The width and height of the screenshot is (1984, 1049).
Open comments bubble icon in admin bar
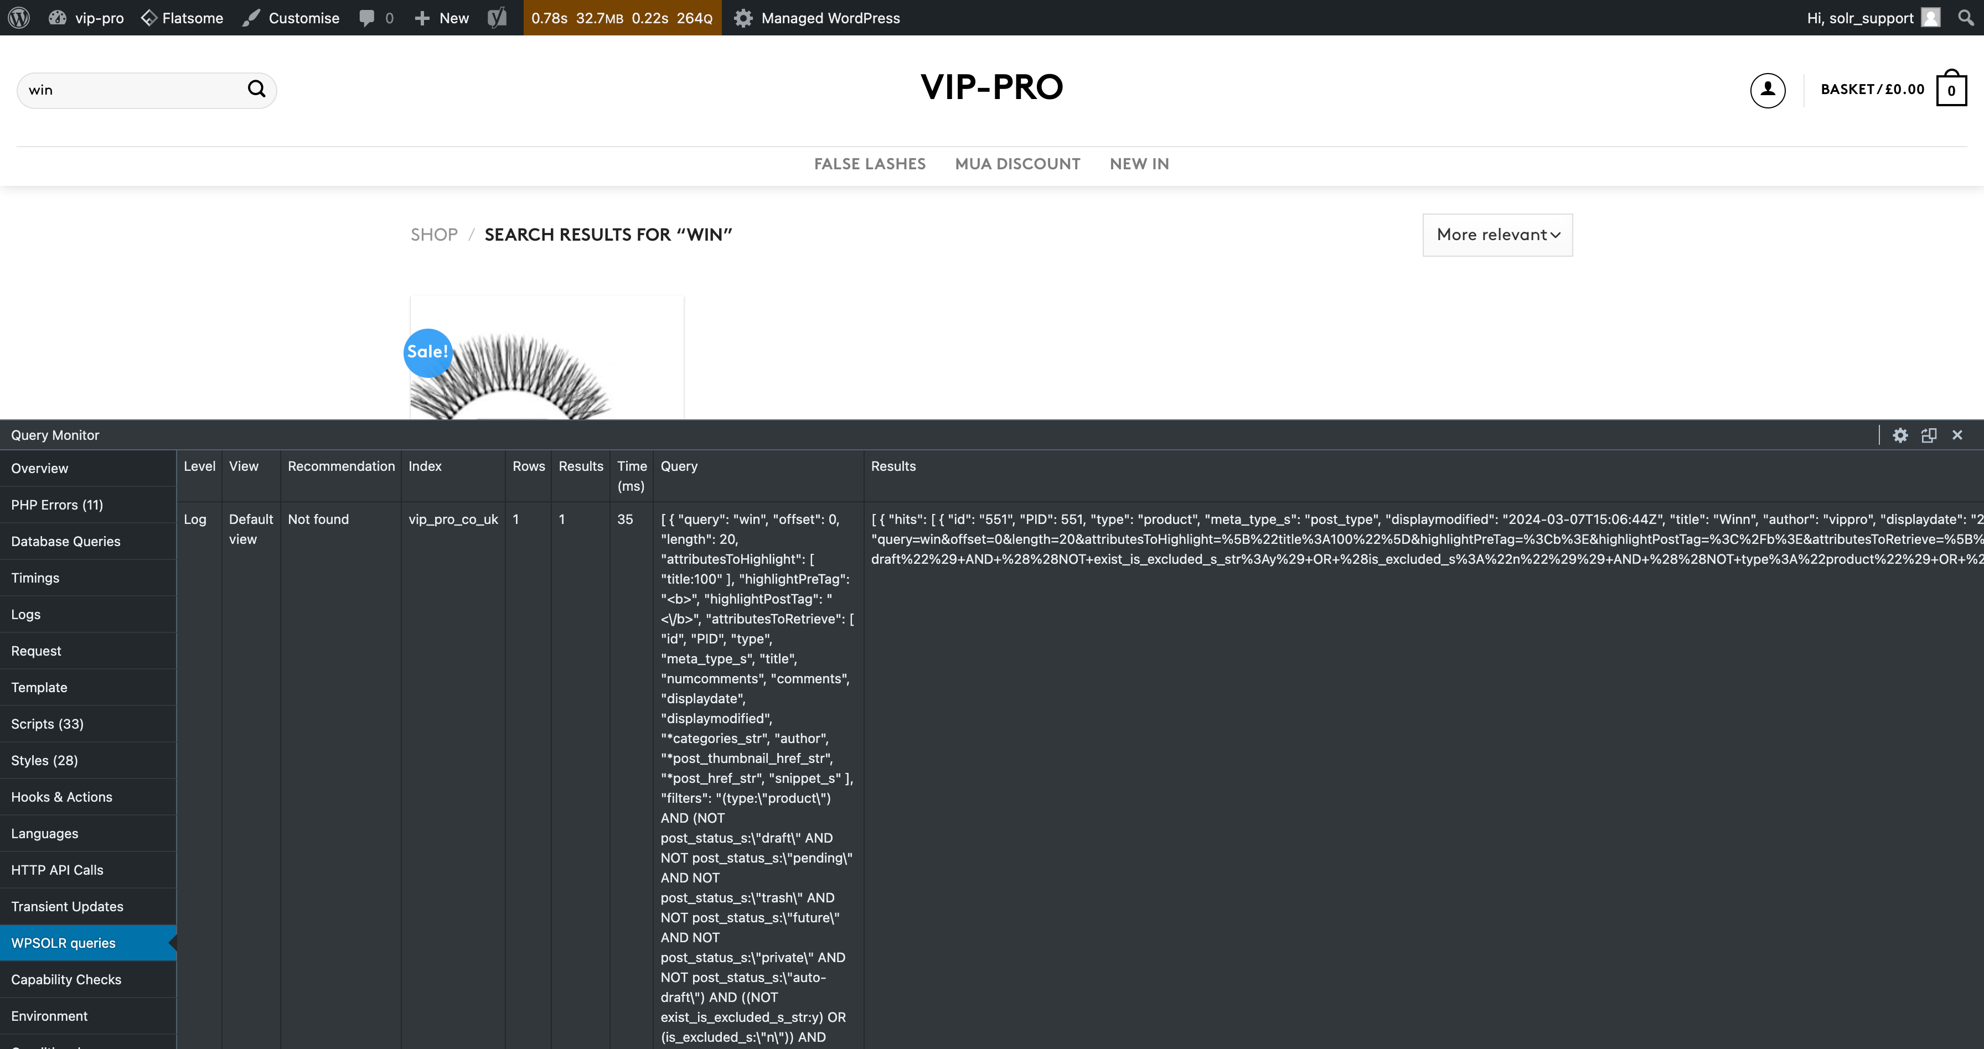[376, 18]
